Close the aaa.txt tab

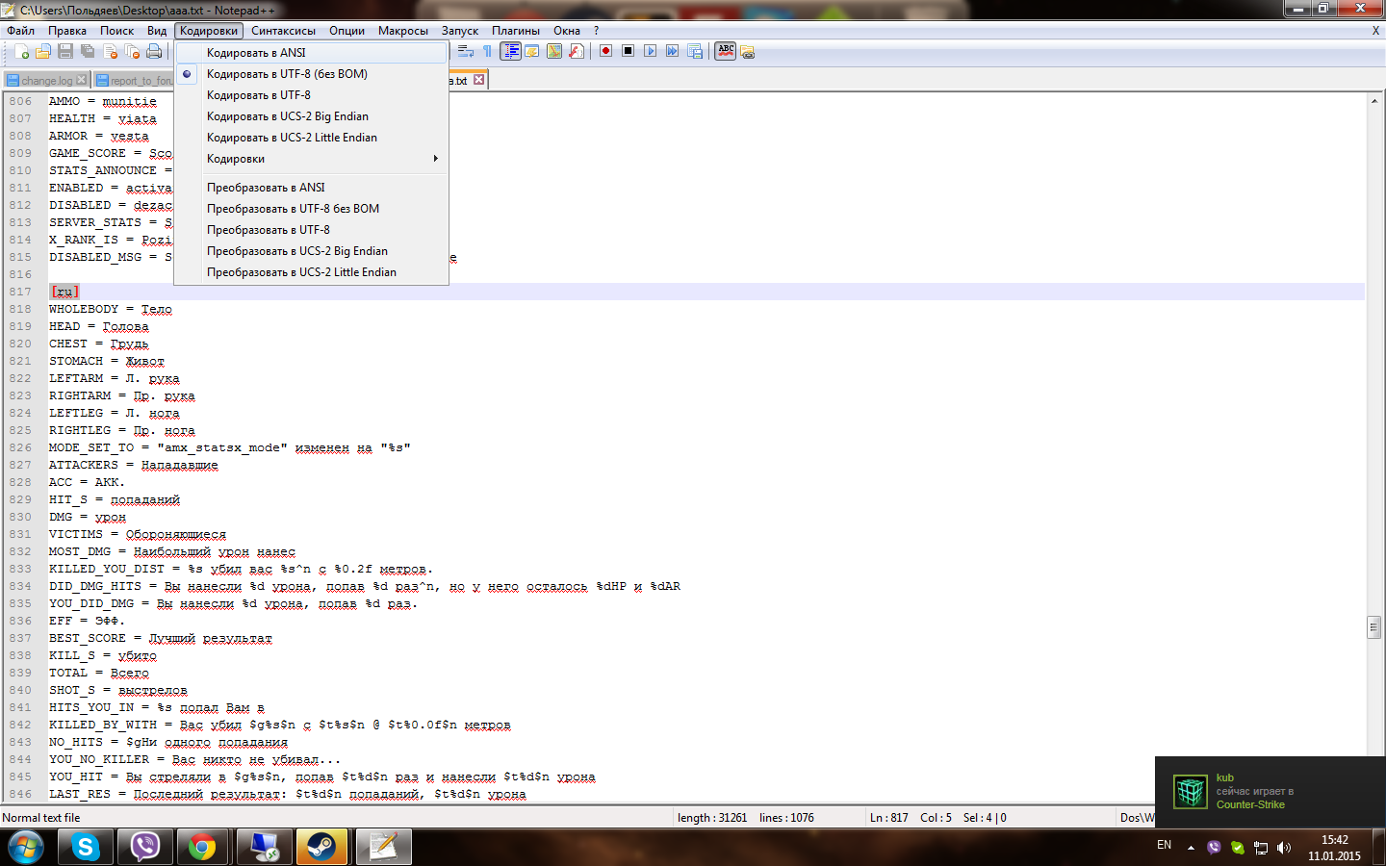coord(478,80)
